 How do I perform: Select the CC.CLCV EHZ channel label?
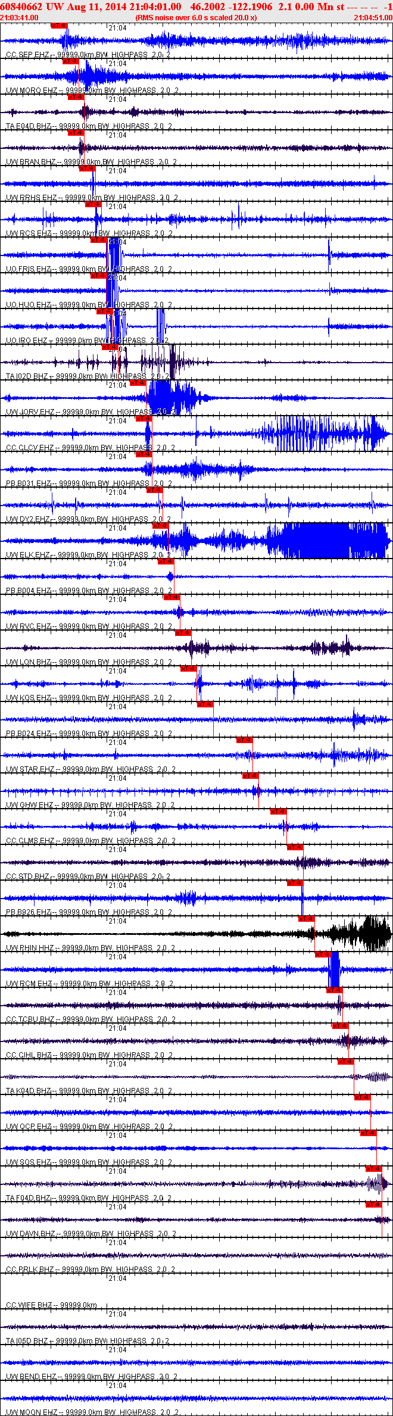coord(30,448)
